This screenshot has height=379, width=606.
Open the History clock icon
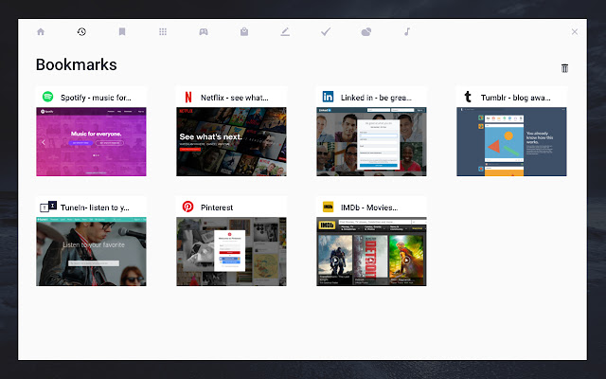(x=81, y=31)
